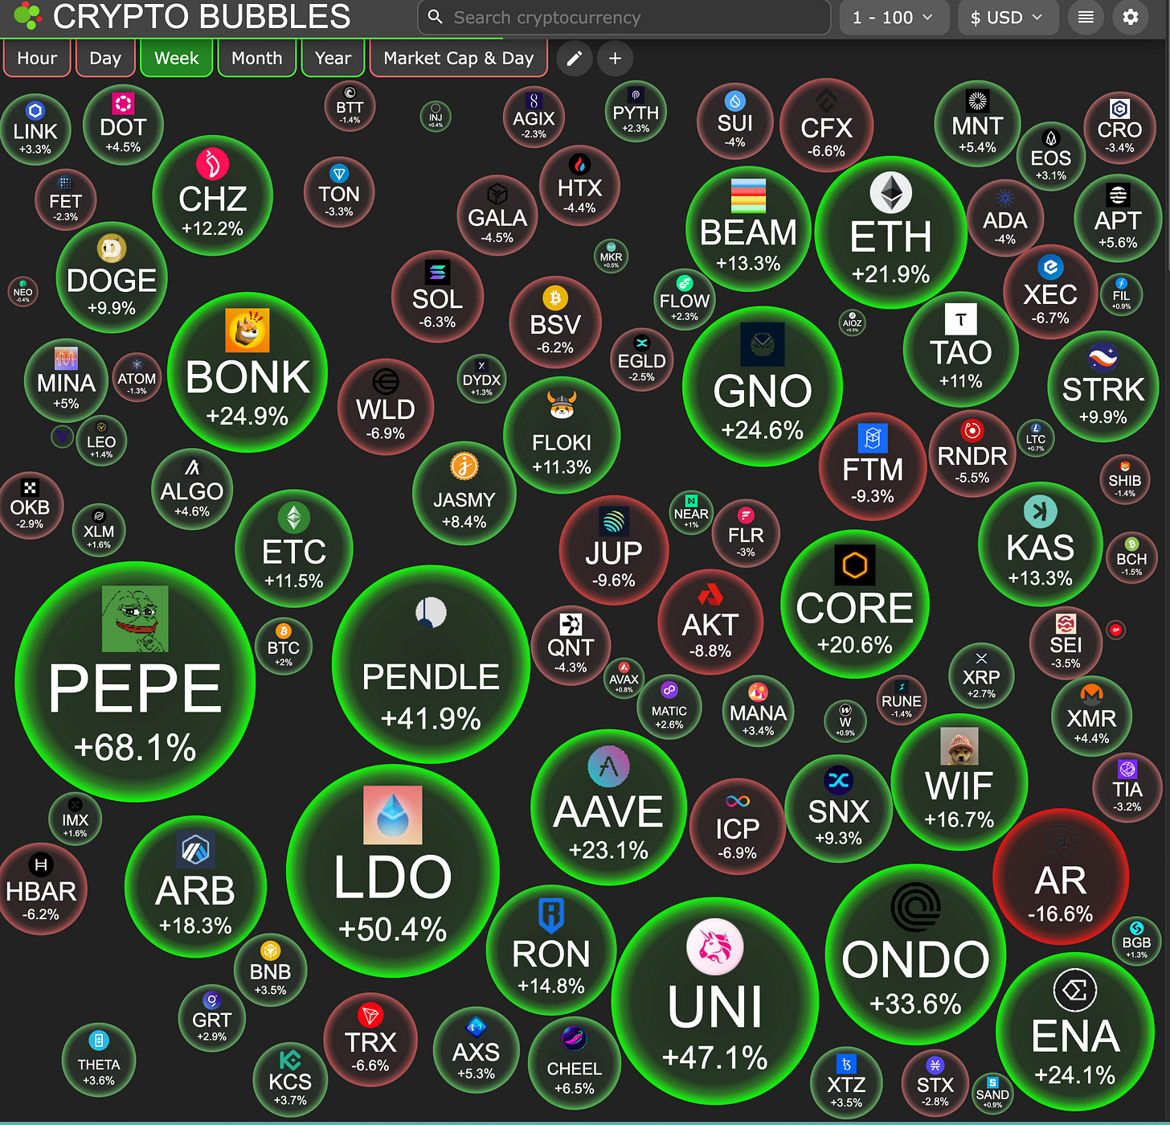Select the TRX bubble

coord(370,1041)
